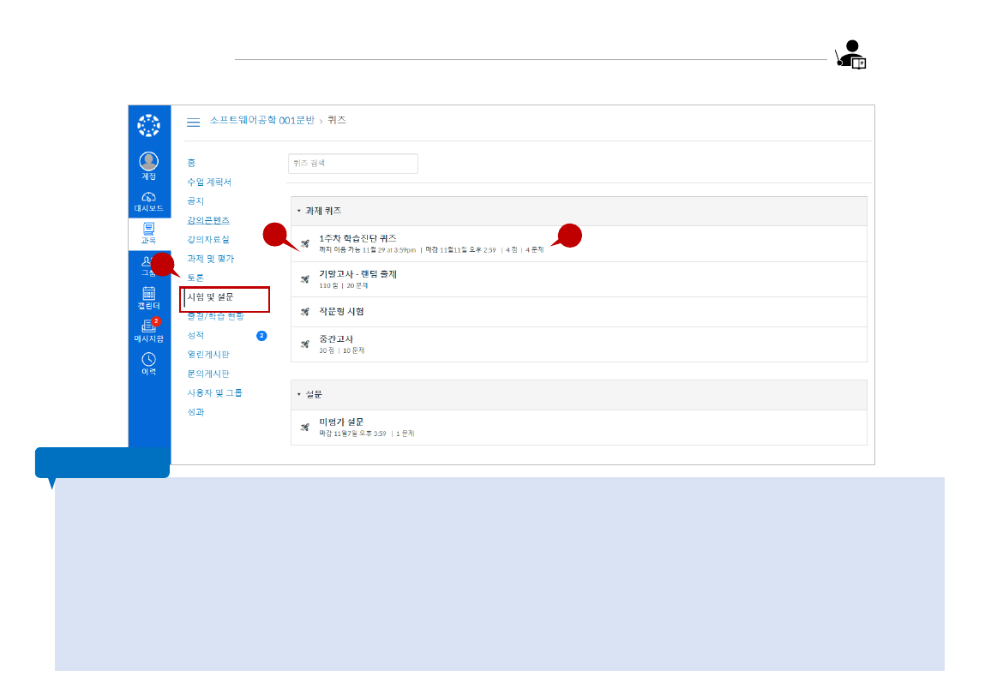Click rocket icon beside 중간고사 quiz
This screenshot has width=1003, height=694.
(x=304, y=344)
